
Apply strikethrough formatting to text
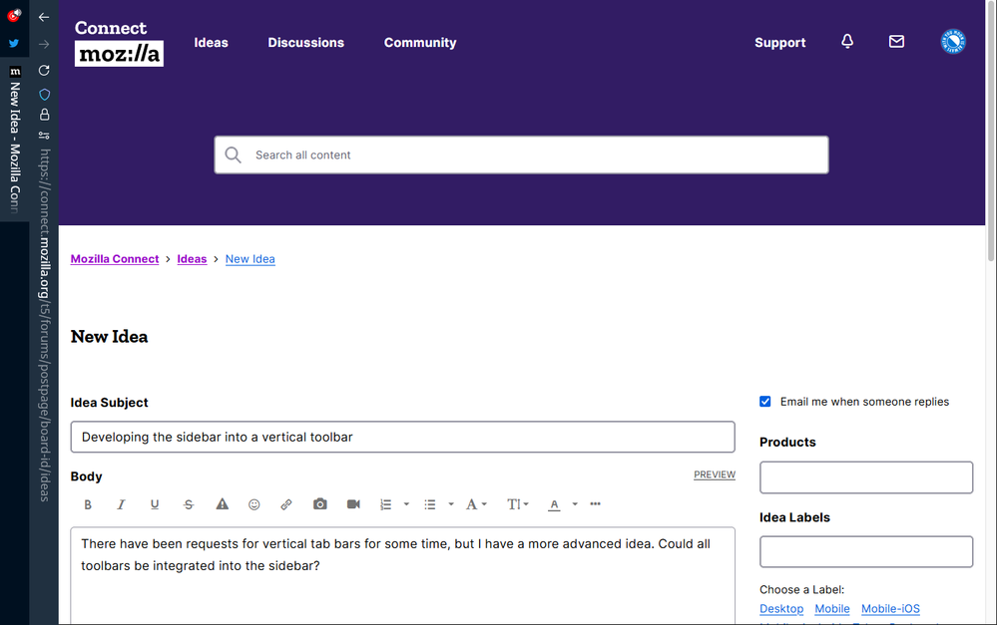point(189,504)
